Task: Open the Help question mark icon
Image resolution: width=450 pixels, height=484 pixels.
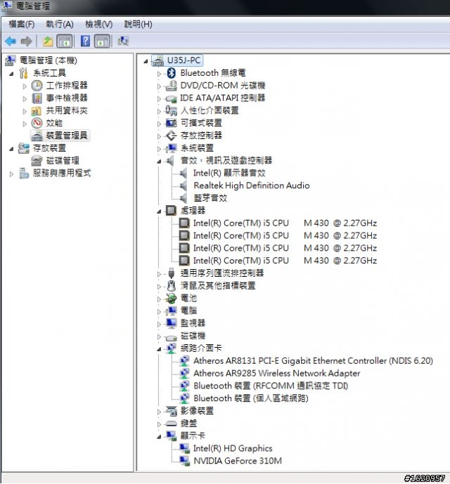Action: pos(85,41)
